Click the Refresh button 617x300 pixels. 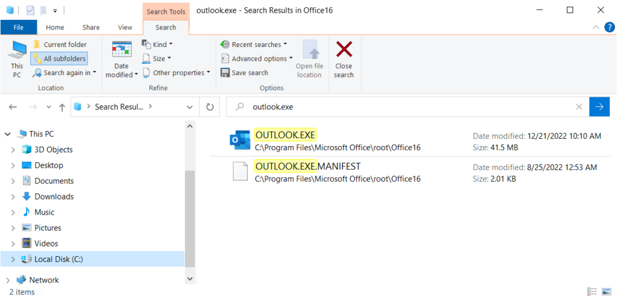(x=210, y=107)
